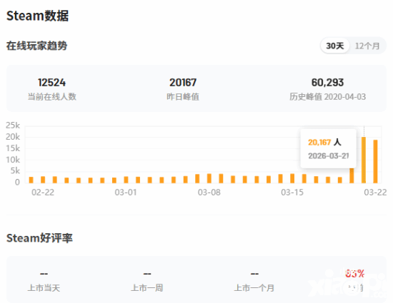This screenshot has height=303, width=393.
Task: Select the bar above 03-01
Action: [126, 180]
